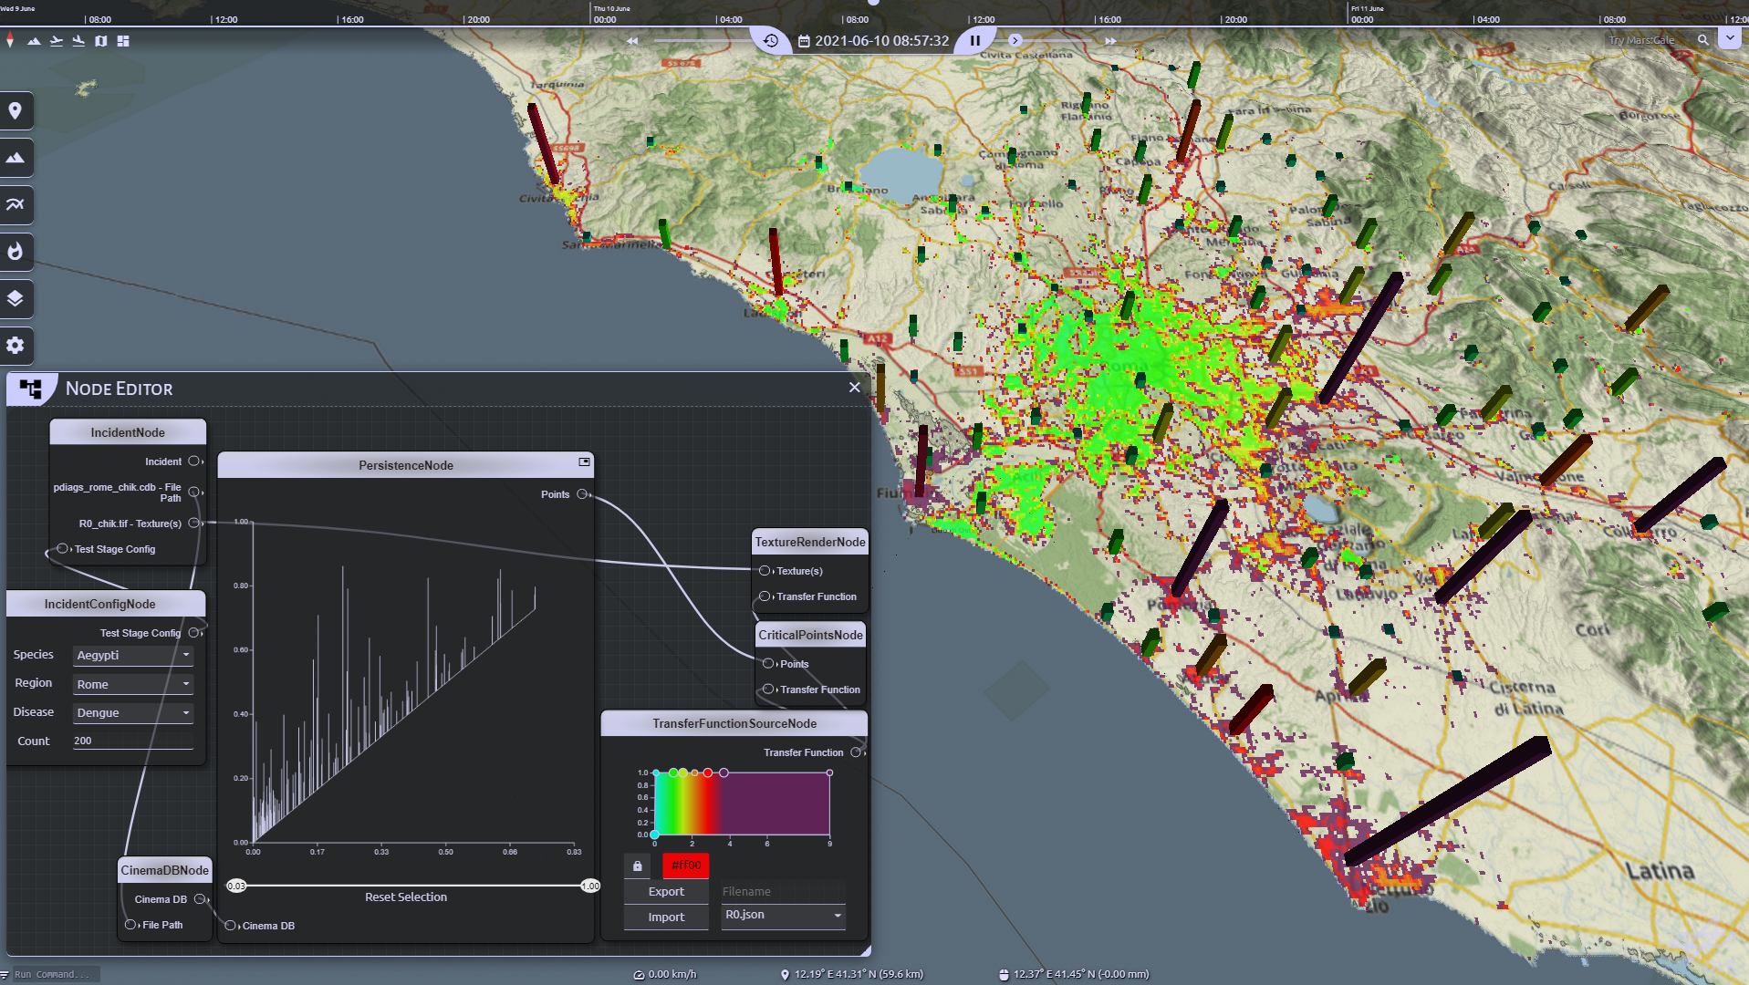The height and width of the screenshot is (985, 1749).
Task: Click the Import button
Action: click(x=666, y=918)
